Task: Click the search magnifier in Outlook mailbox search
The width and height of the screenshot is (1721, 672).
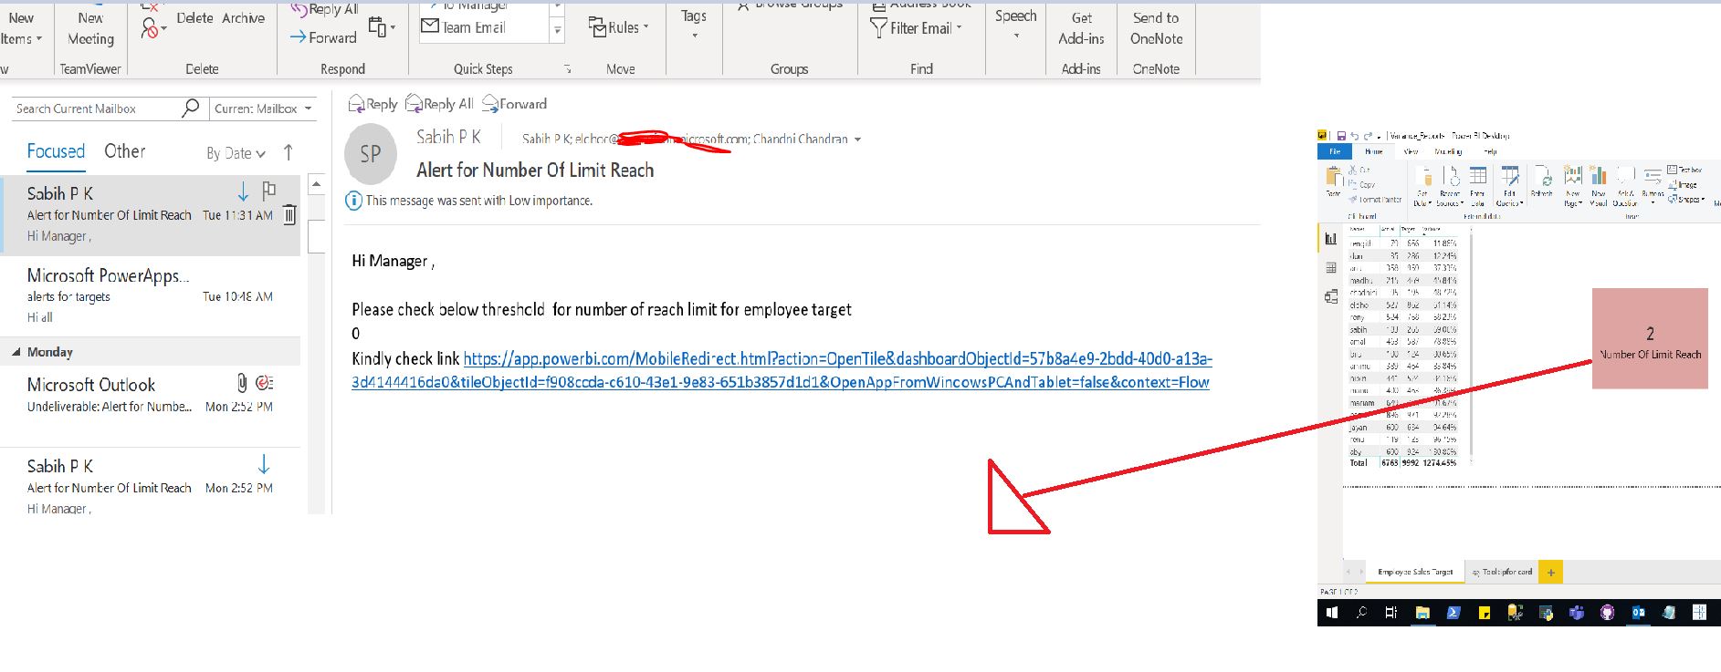Action: click(190, 108)
